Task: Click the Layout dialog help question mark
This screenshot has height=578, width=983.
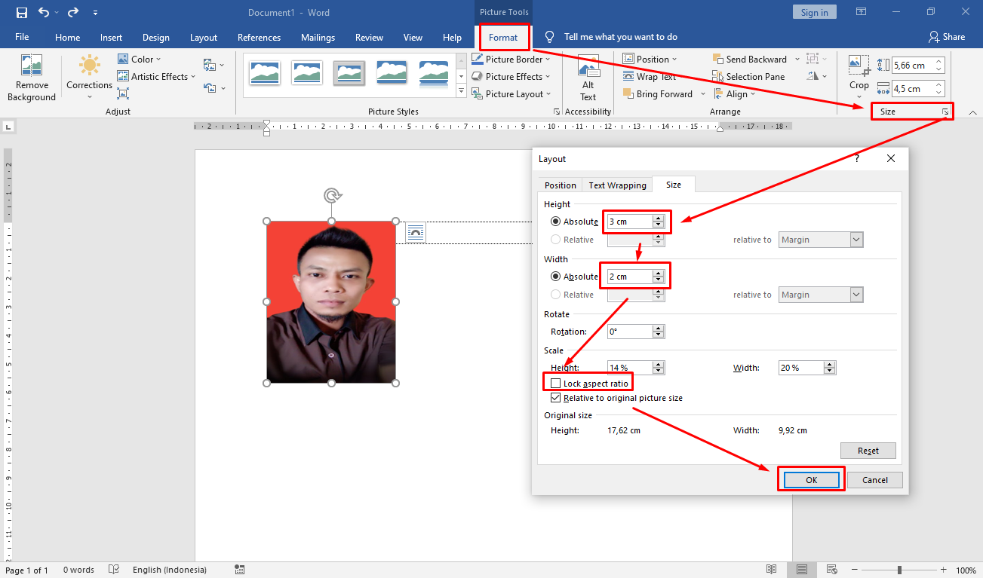Action: [x=856, y=159]
